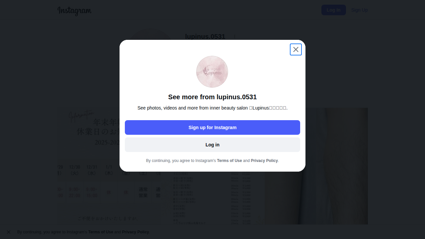This screenshot has height=239, width=425.
Task: Open Terms of Use in the bottom banner
Action: pos(101,232)
